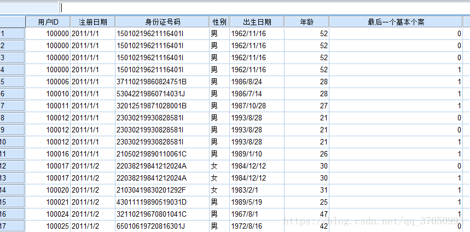Click last-case value 1 in row 4
Screen dimensions: 470x232
[x=396, y=70]
